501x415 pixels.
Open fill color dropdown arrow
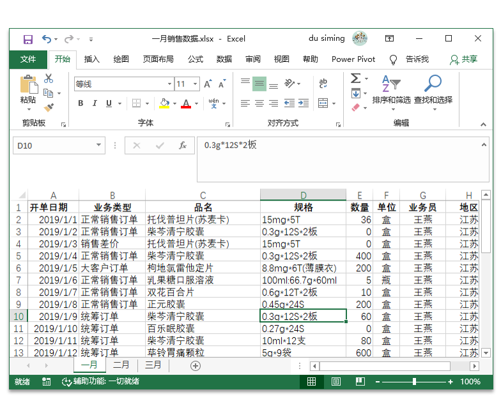coord(175,103)
